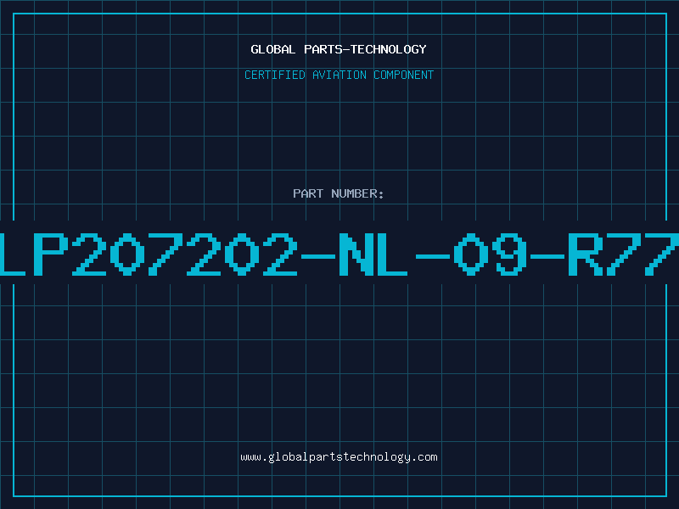Image resolution: width=679 pixels, height=509 pixels.
Task: Select the part number LP207202-NL-09-R77
Action: (339, 254)
